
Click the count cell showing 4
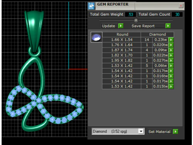147,50
